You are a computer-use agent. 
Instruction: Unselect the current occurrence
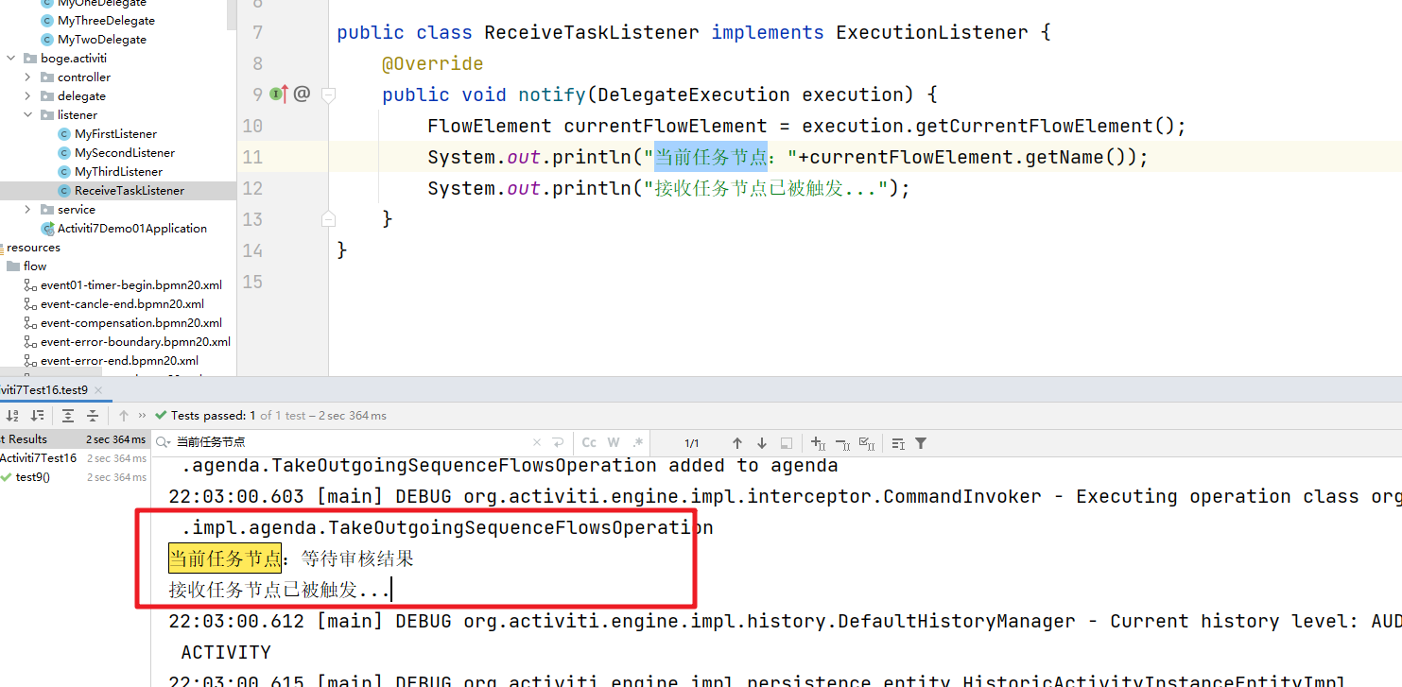[x=843, y=443]
